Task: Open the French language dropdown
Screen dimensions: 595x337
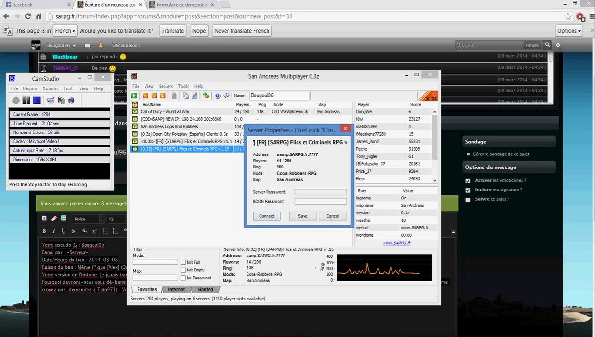Action: coord(65,31)
